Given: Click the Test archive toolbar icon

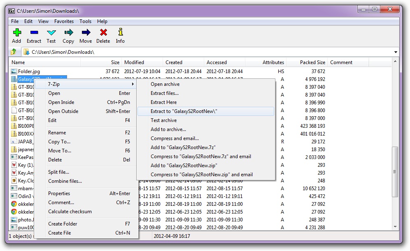Looking at the screenshot, I should point(51,35).
